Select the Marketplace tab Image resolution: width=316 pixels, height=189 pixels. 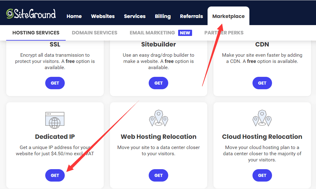point(228,16)
